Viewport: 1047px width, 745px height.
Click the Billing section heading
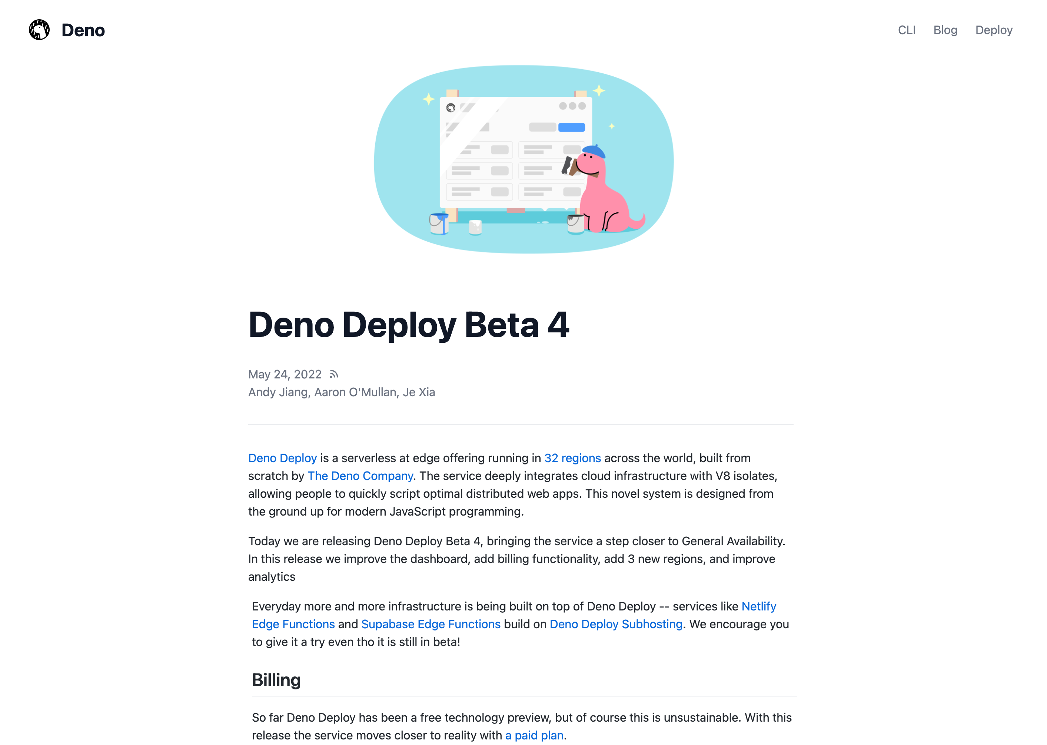pyautogui.click(x=276, y=680)
